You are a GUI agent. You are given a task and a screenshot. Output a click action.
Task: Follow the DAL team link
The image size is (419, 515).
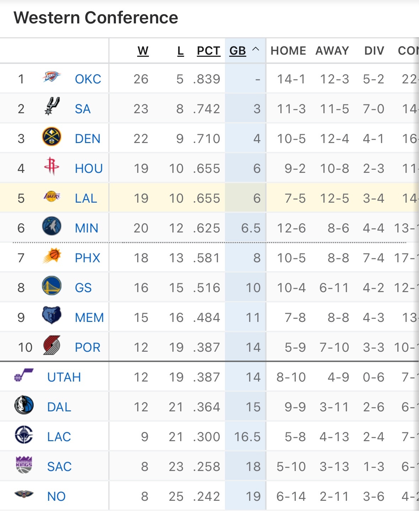(59, 407)
